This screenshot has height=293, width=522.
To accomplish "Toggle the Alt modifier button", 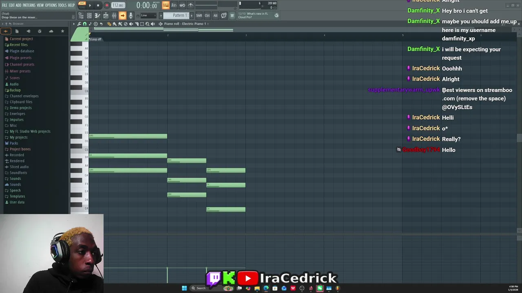I will click(215, 15).
